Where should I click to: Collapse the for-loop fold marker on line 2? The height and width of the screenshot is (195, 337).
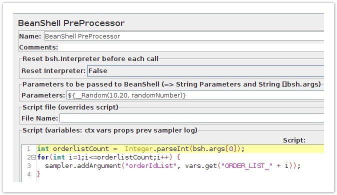33,157
